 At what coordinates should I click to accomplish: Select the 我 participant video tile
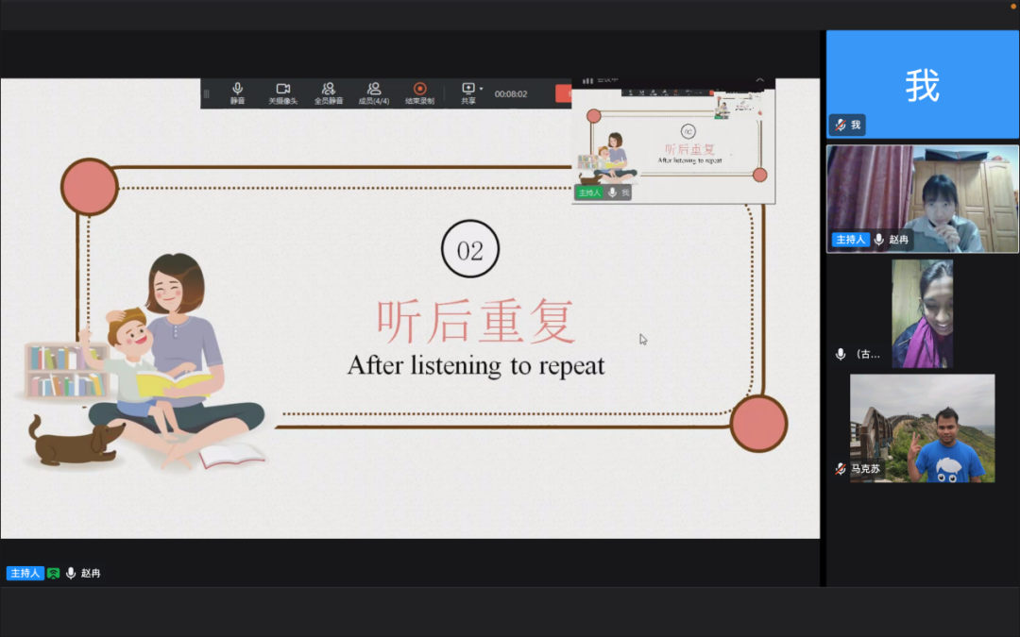[922, 85]
